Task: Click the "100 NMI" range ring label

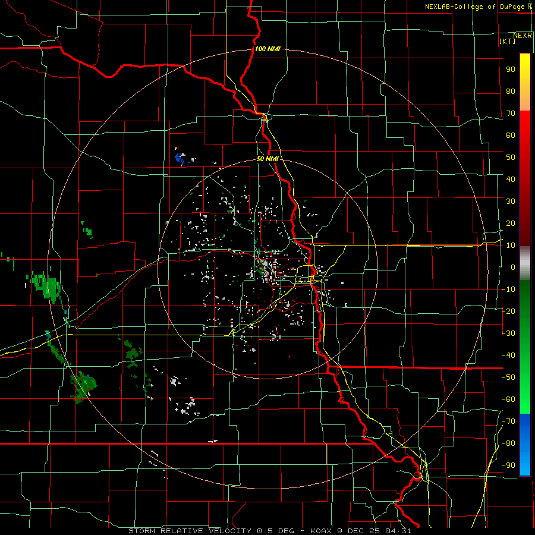Action: point(267,49)
